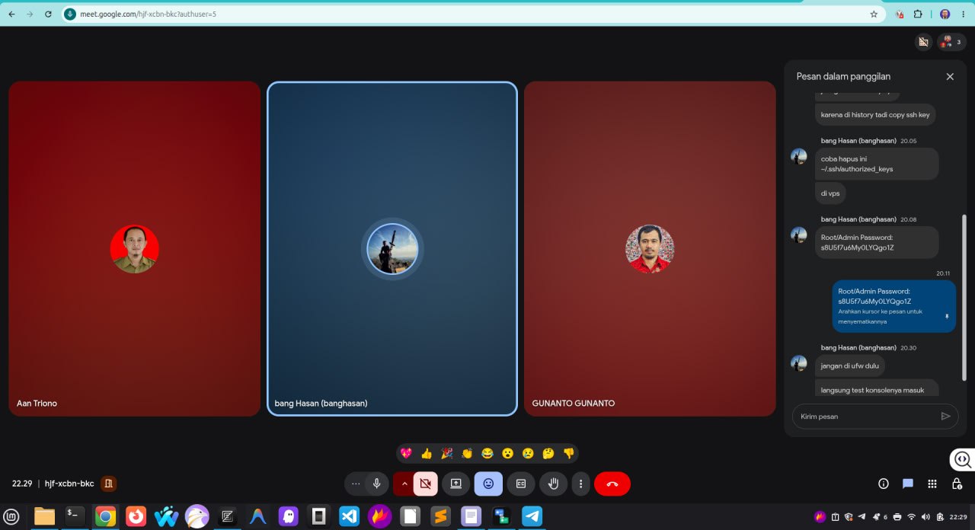Click the taskbar clock showing 22:29
This screenshot has height=530, width=975.
pos(958,517)
